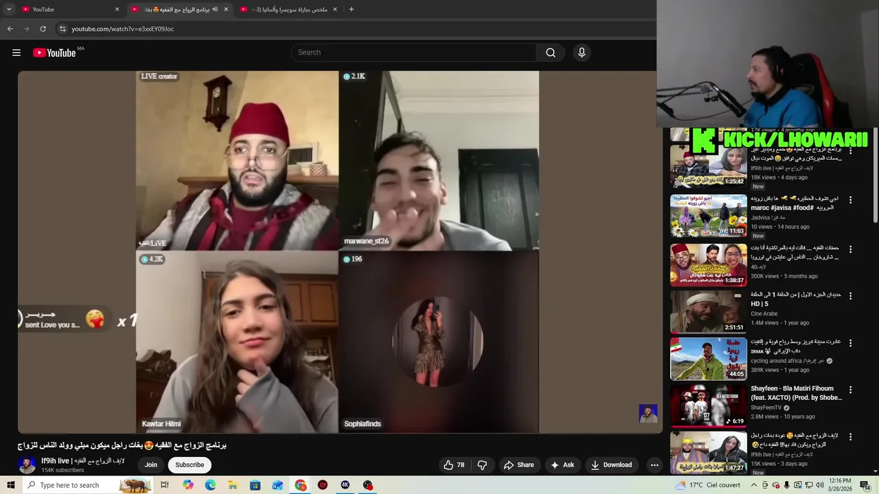
Task: Click the browser address bar URL
Action: [123, 29]
